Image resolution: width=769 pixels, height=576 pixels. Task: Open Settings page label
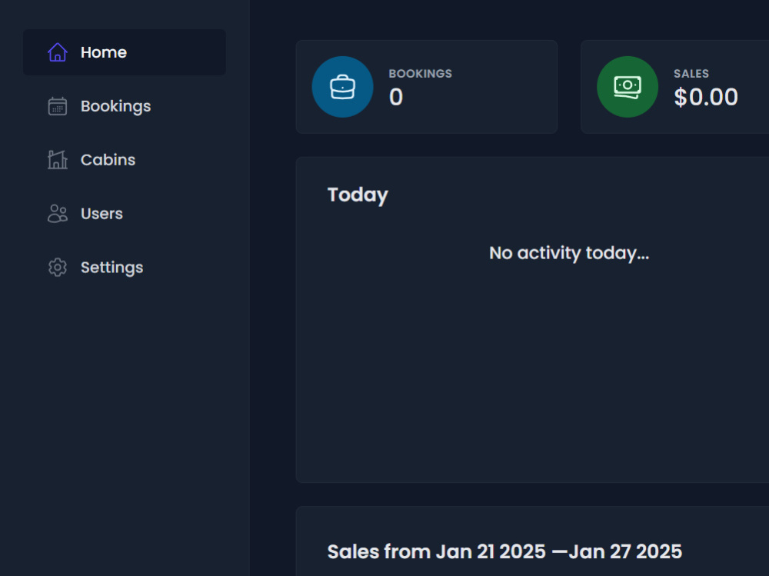112,268
